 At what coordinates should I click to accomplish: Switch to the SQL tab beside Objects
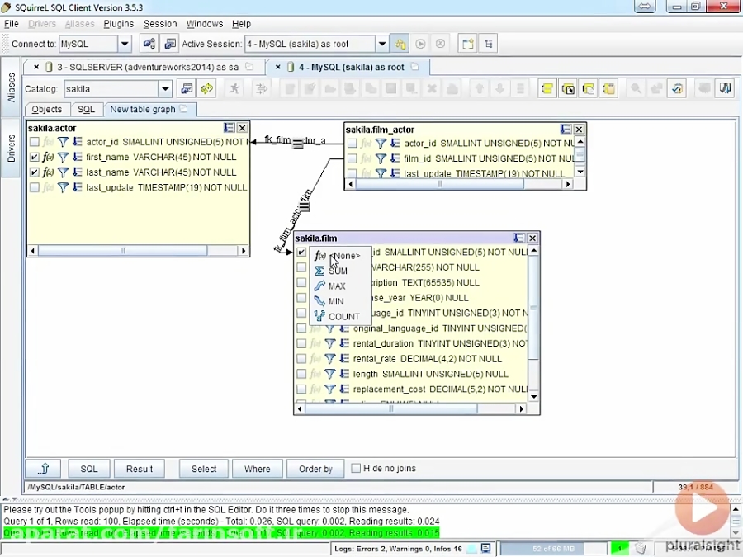[86, 110]
